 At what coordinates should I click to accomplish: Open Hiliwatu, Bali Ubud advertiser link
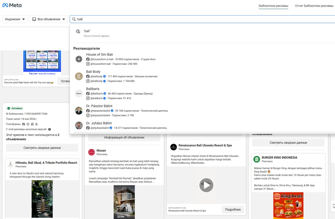tap(46, 163)
